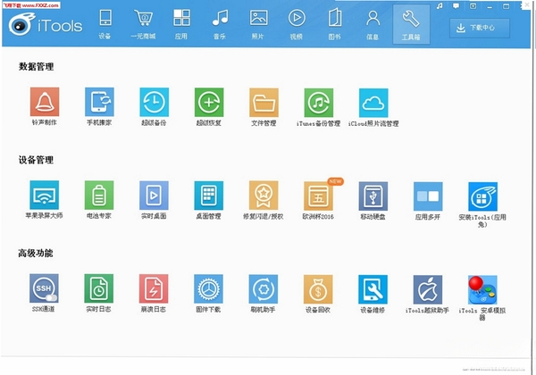
Task: Click 安装iTools(应用兔) install icon
Action: [482, 196]
